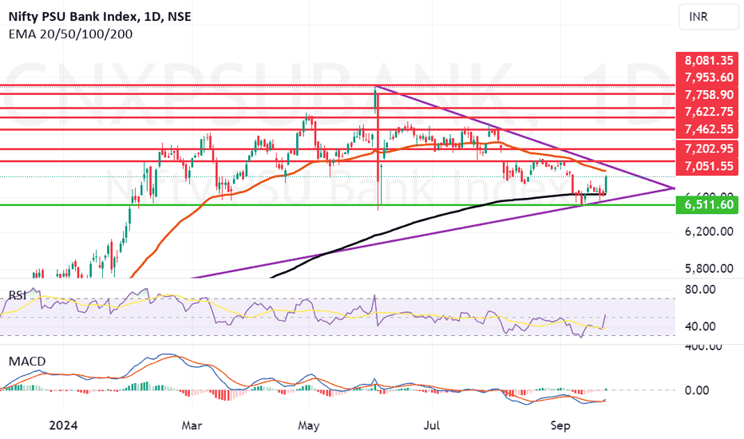Viewport: 744px width, 439px height.
Task: Open the INR currency selector
Action: (x=708, y=17)
